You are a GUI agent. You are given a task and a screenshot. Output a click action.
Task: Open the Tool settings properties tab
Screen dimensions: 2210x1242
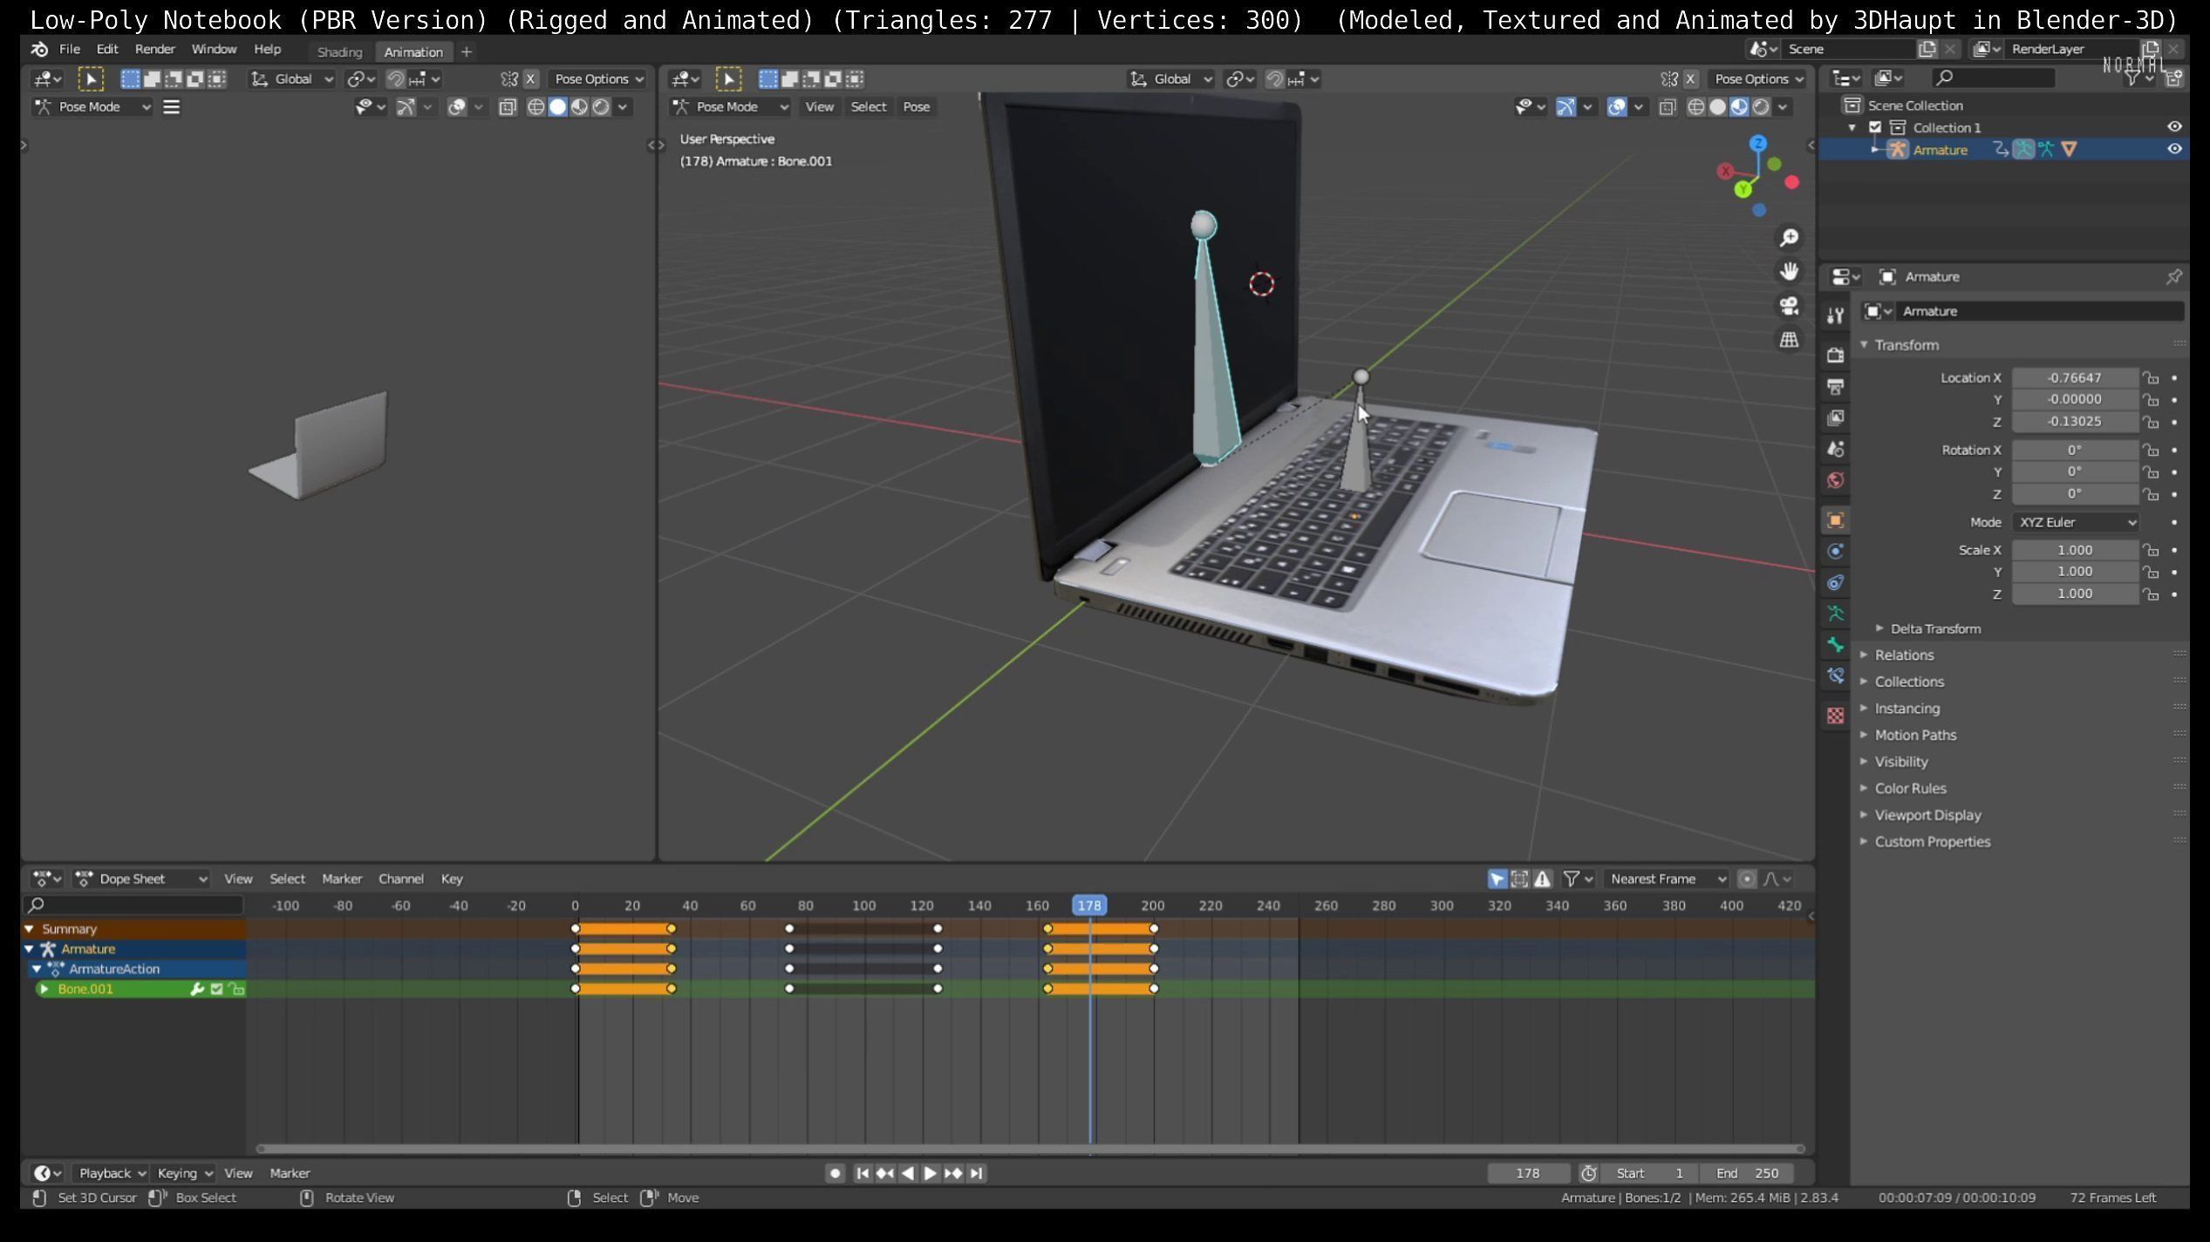click(1835, 316)
